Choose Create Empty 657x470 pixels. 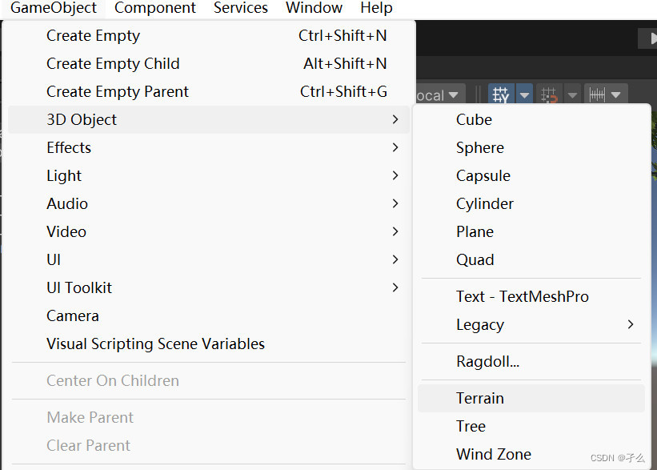tap(209, 36)
